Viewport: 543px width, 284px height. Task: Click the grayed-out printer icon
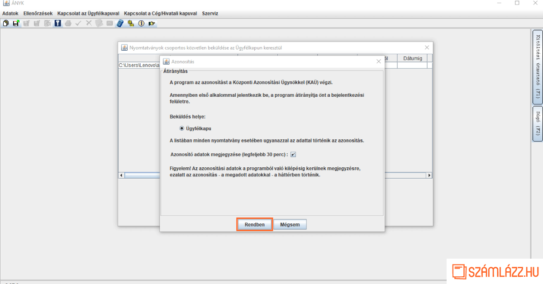coord(68,24)
